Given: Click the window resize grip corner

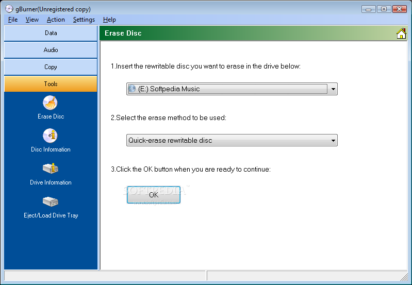Looking at the screenshot, I should tap(404, 277).
